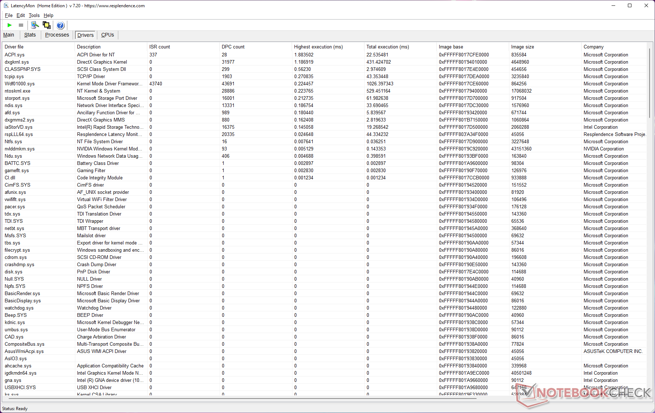Switch to the Stats tab
Image resolution: width=655 pixels, height=413 pixels.
(x=30, y=35)
